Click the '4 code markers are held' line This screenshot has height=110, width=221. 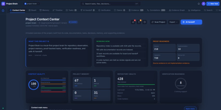click(118, 61)
